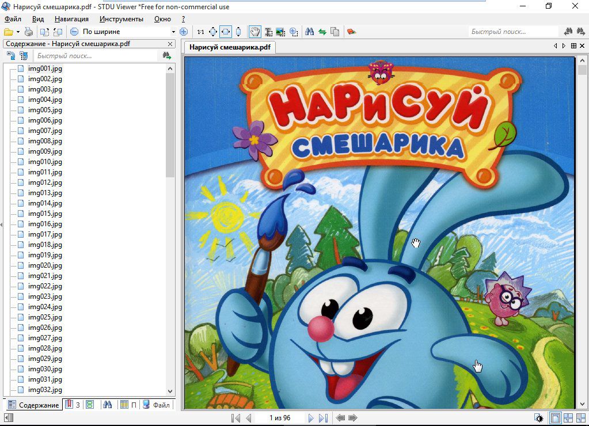The width and height of the screenshot is (589, 426).
Task: Select the Hand pan tool
Action: 254,32
